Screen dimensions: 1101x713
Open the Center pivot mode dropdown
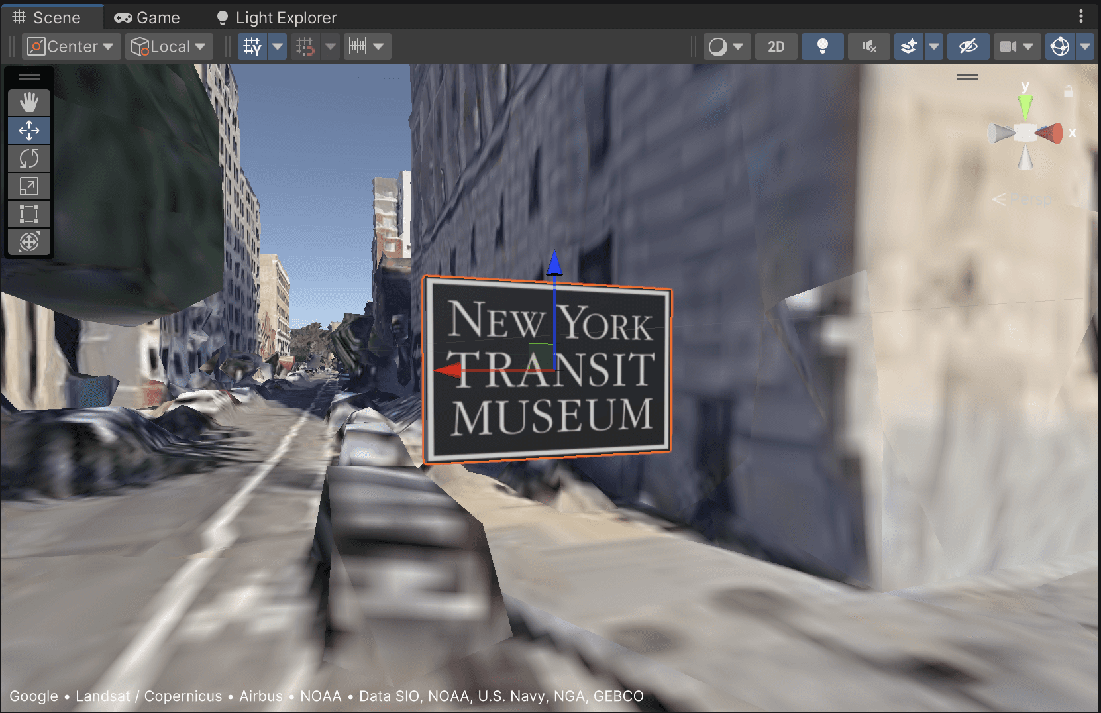[x=72, y=46]
